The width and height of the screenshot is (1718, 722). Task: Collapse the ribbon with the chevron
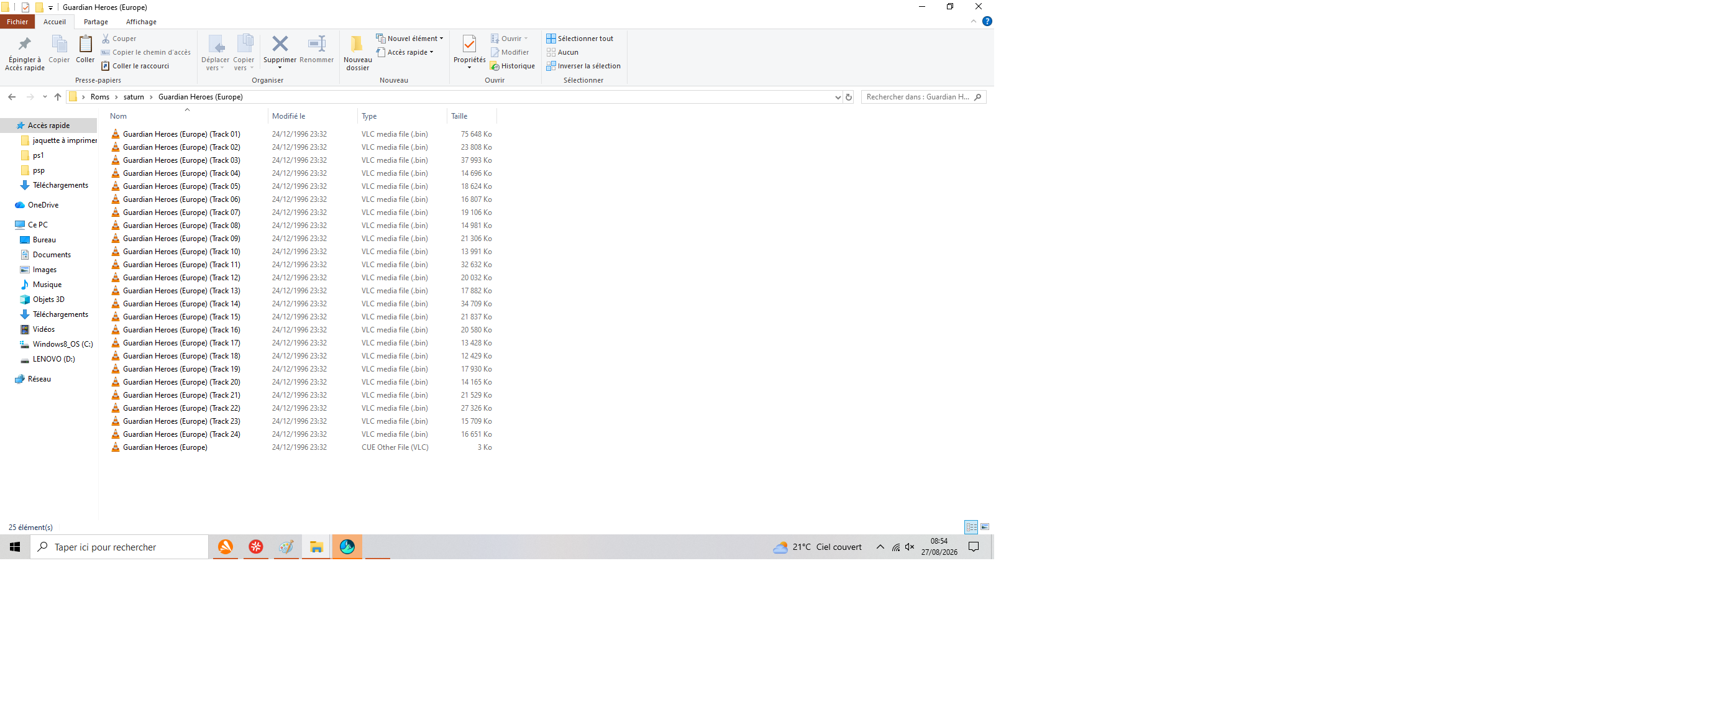coord(973,21)
